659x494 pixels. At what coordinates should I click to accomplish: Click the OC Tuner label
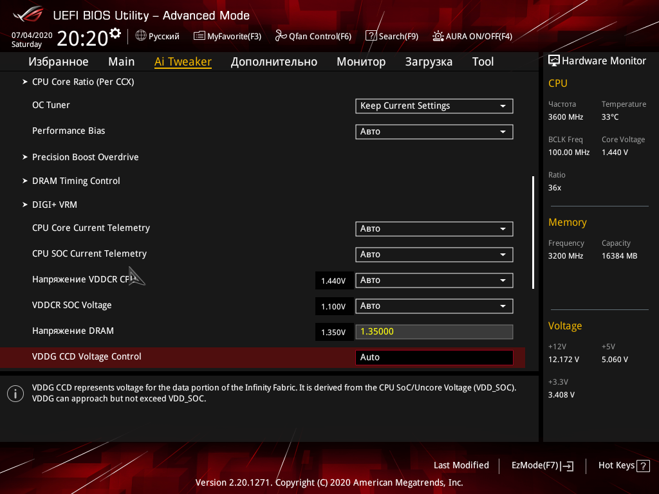tap(51, 105)
